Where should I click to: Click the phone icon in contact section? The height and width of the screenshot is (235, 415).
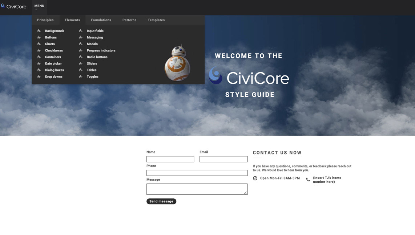308,180
